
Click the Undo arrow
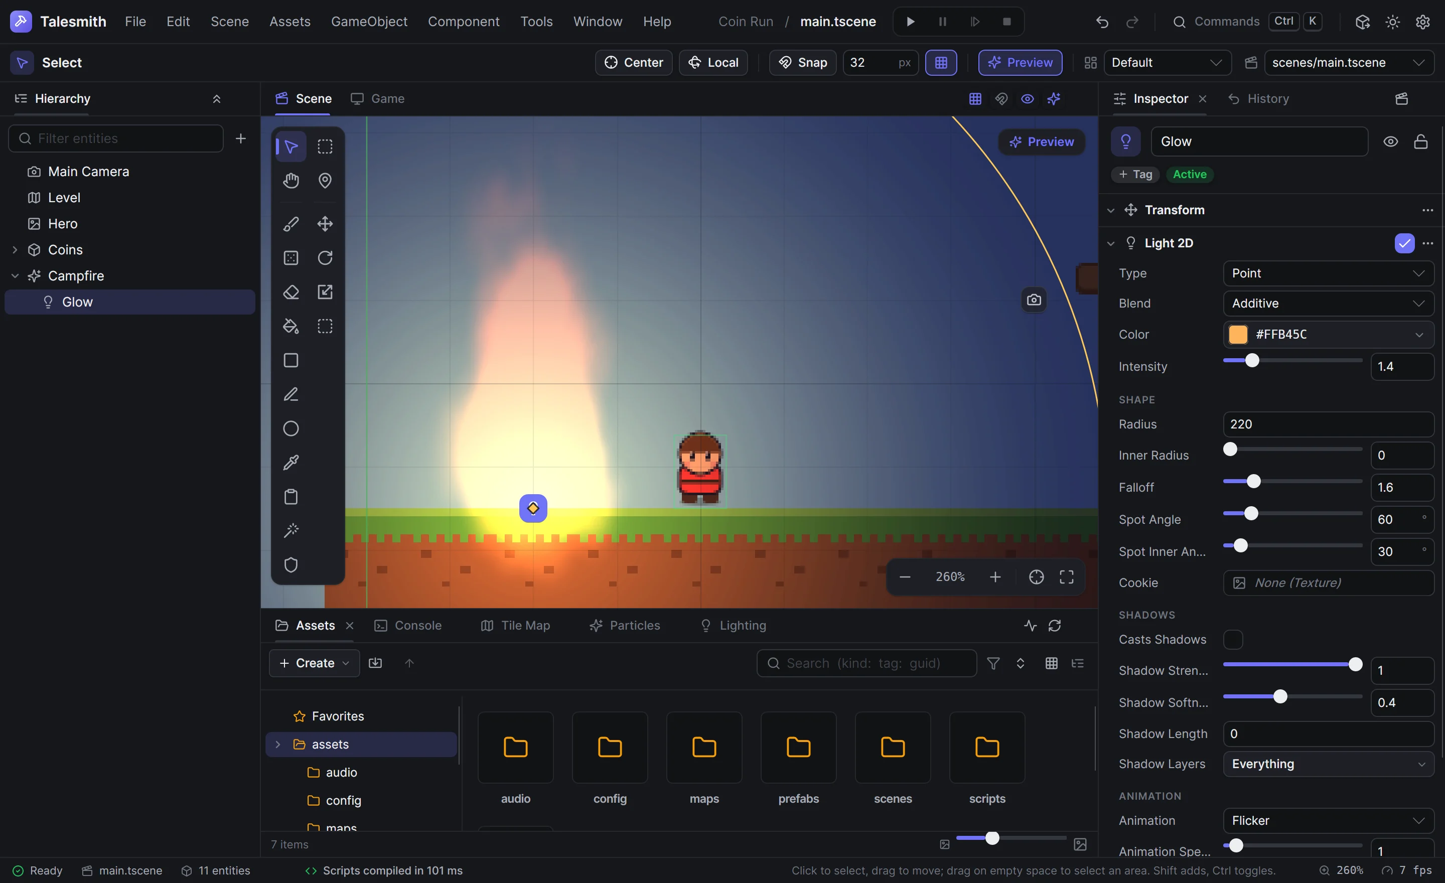click(x=1102, y=22)
